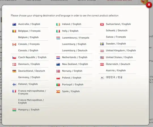
Task: Select Switzerland / English
Action: [x=118, y=24]
